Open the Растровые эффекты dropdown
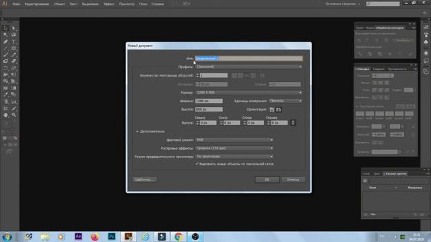 point(234,148)
